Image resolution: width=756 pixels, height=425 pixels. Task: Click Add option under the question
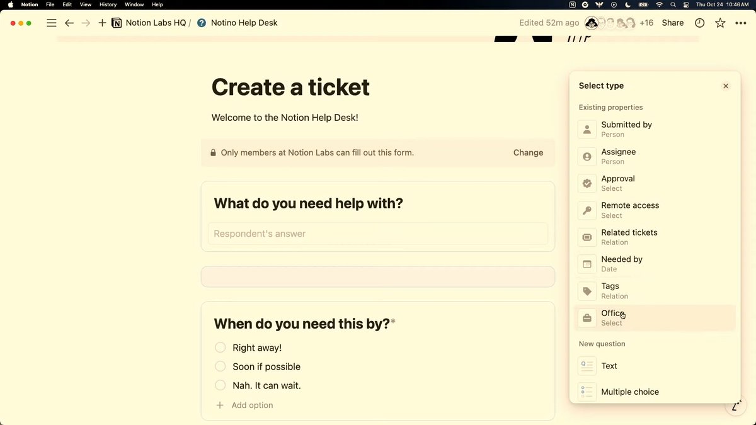point(252,405)
